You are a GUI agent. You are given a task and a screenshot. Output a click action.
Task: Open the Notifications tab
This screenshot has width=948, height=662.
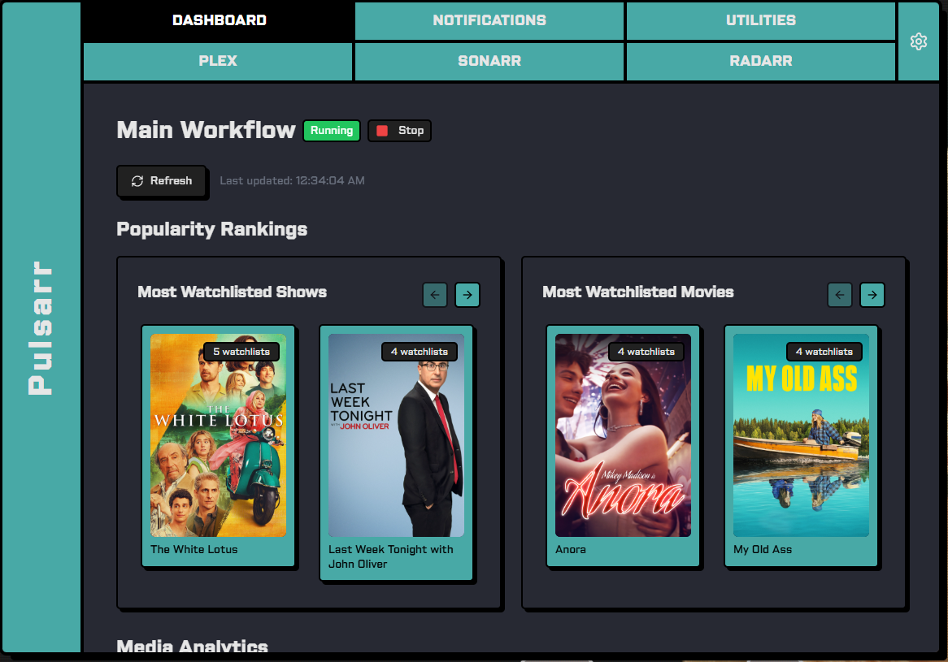(x=489, y=20)
